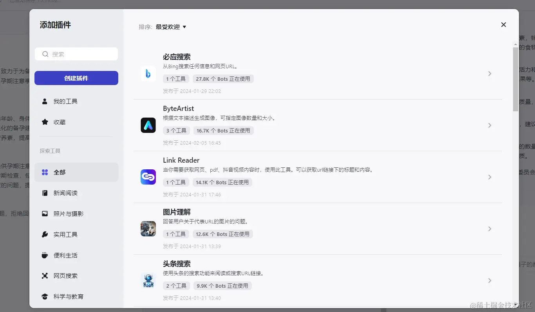
Task: Click the 回答用户关于代表URL的图片的问题 description
Action: pyautogui.click(x=206, y=221)
